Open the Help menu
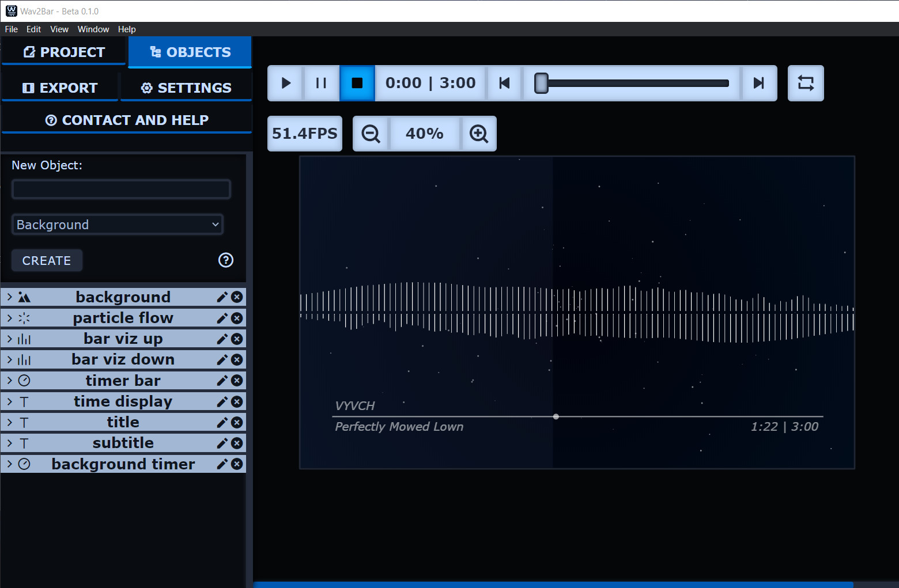 click(x=127, y=29)
